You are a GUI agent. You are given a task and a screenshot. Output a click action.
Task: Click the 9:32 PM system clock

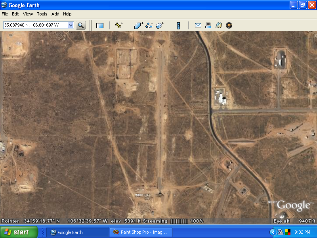(302, 232)
